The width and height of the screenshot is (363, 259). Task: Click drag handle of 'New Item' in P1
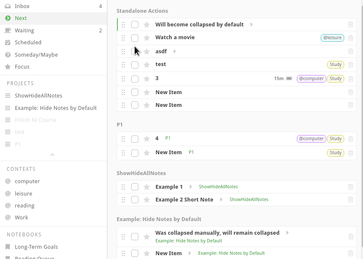pos(123,153)
